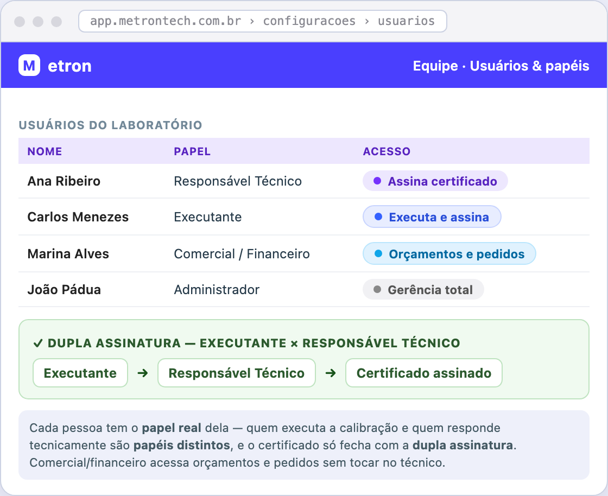The image size is (608, 496).
Task: Click the Metron M logo icon
Action: click(29, 65)
